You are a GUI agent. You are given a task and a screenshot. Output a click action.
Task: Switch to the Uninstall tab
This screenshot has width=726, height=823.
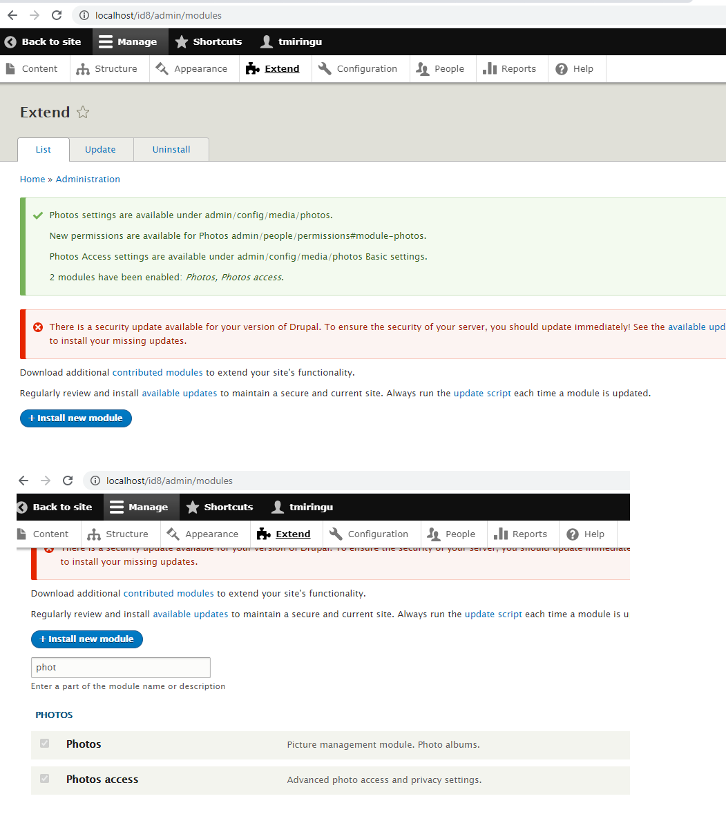pyautogui.click(x=171, y=150)
